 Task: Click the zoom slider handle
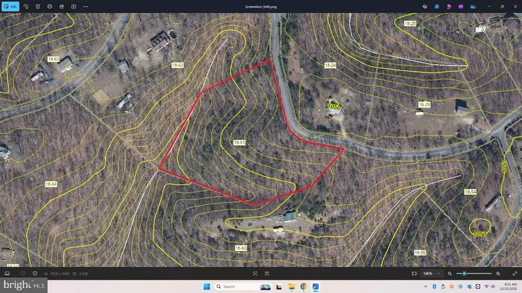click(x=465, y=273)
